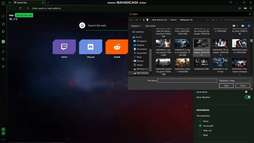Disable the Show Weather switch
This screenshot has width=254, height=143.
pyautogui.click(x=248, y=97)
